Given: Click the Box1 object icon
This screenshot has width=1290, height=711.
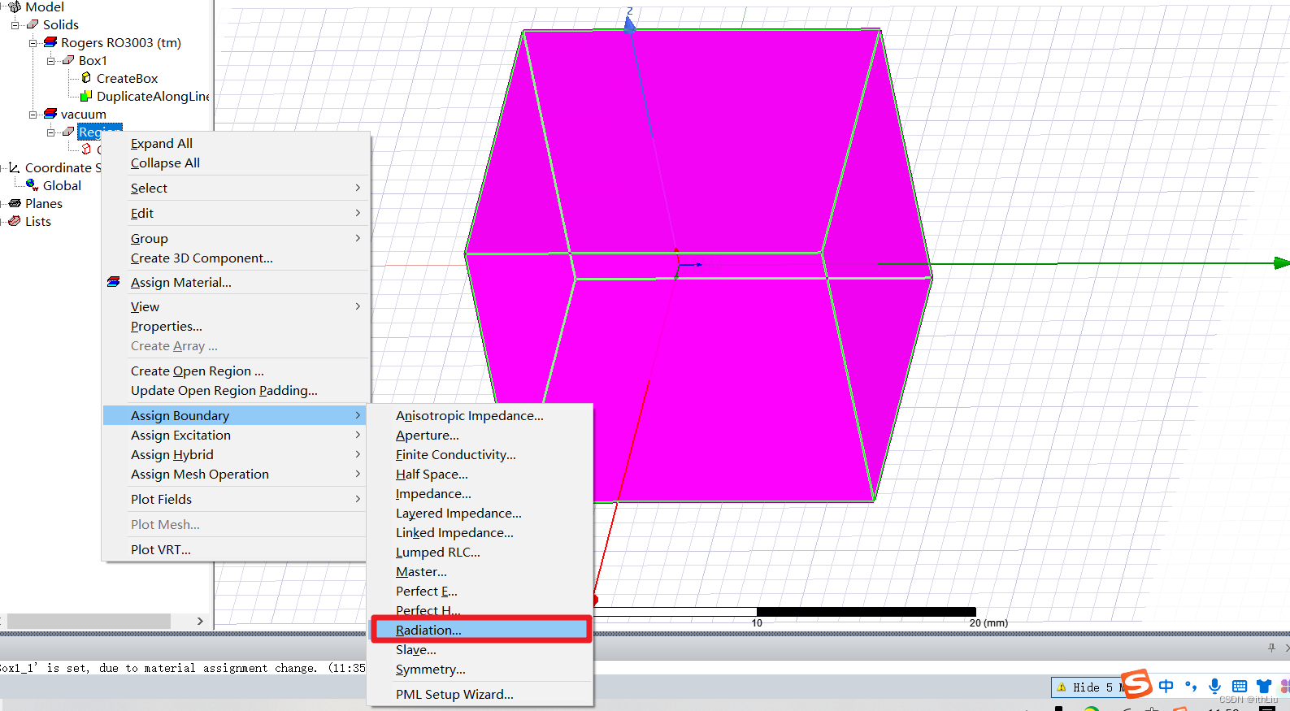Looking at the screenshot, I should pos(68,60).
